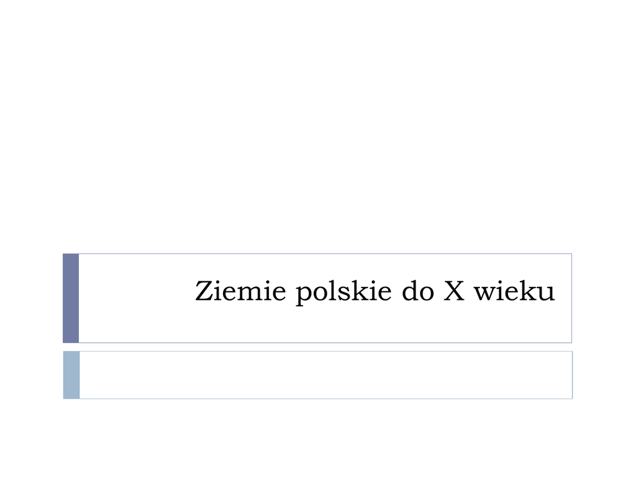Click the bottom-right corner of the slide

[633, 474]
